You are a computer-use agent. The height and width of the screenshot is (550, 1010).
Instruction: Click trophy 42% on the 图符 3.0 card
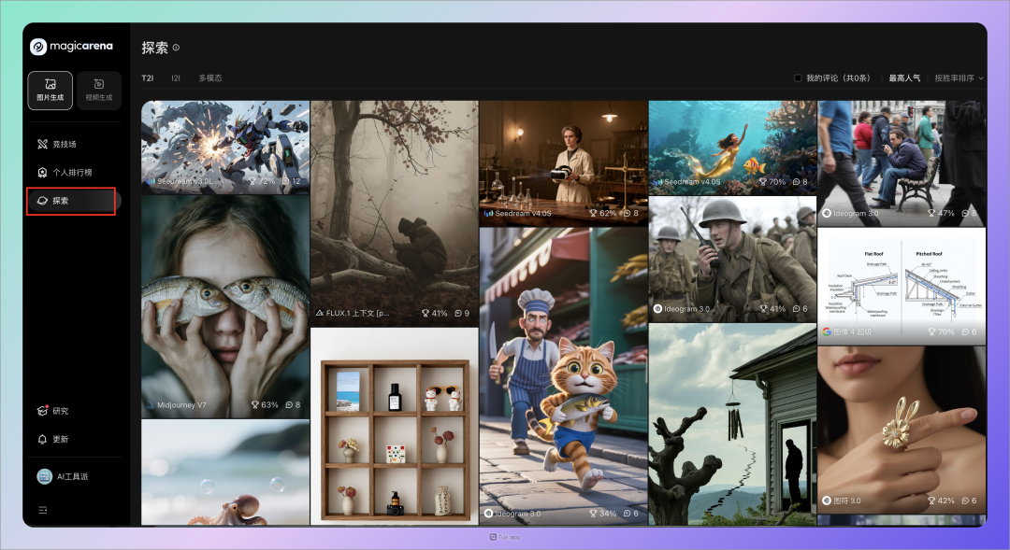pyautogui.click(x=941, y=501)
